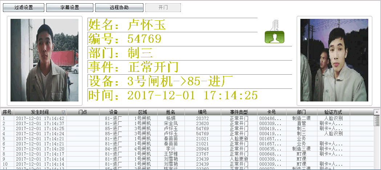This screenshot has width=381, height=170.
Task: Click the scroll up arrow of the table
Action: tap(377, 112)
